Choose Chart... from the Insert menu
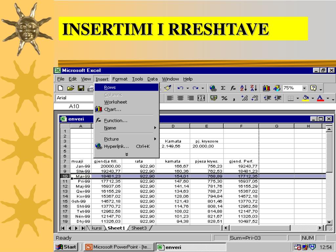 pos(126,109)
